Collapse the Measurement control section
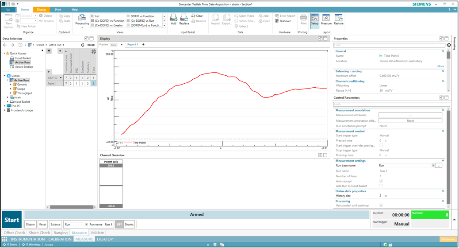 pyautogui.click(x=443, y=131)
